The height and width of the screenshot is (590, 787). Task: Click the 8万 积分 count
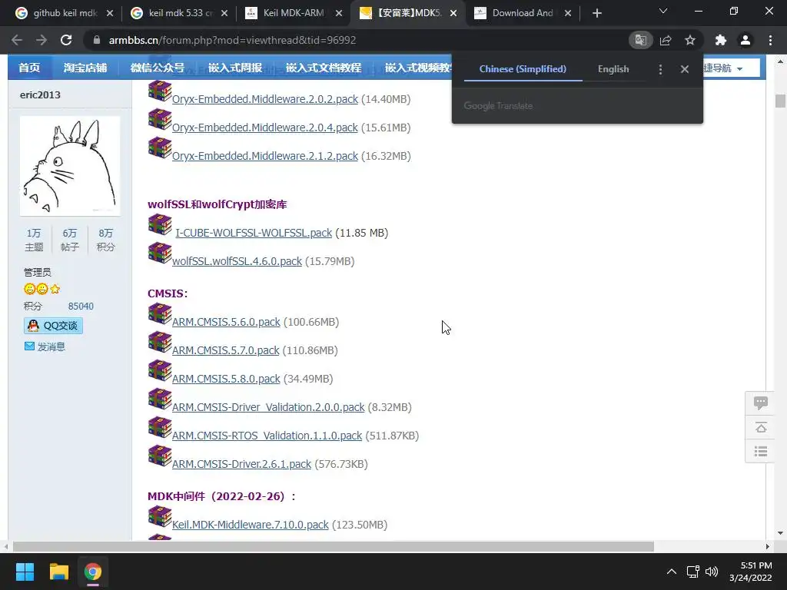(x=105, y=240)
